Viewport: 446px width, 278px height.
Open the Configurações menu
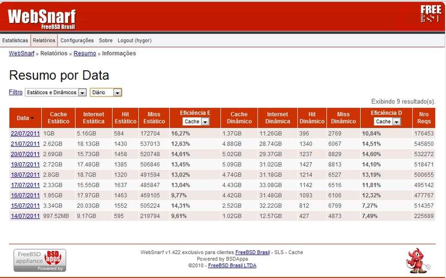pos(77,40)
